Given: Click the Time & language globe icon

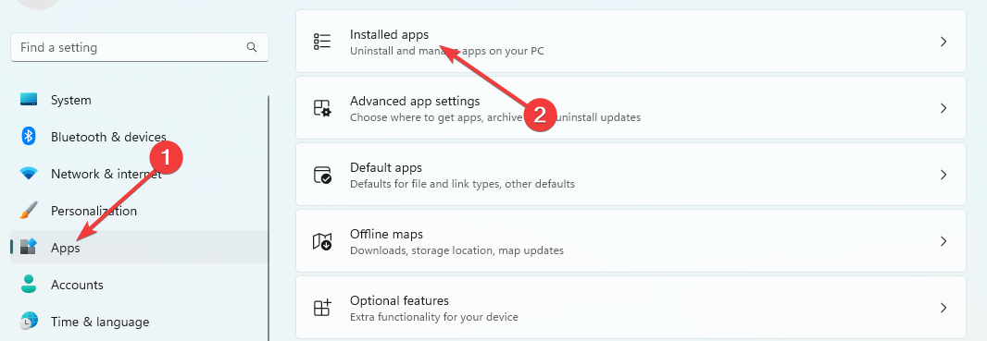Looking at the screenshot, I should (x=29, y=321).
